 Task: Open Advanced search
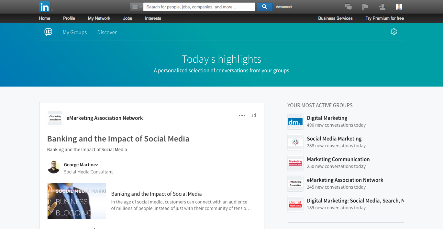point(284,7)
